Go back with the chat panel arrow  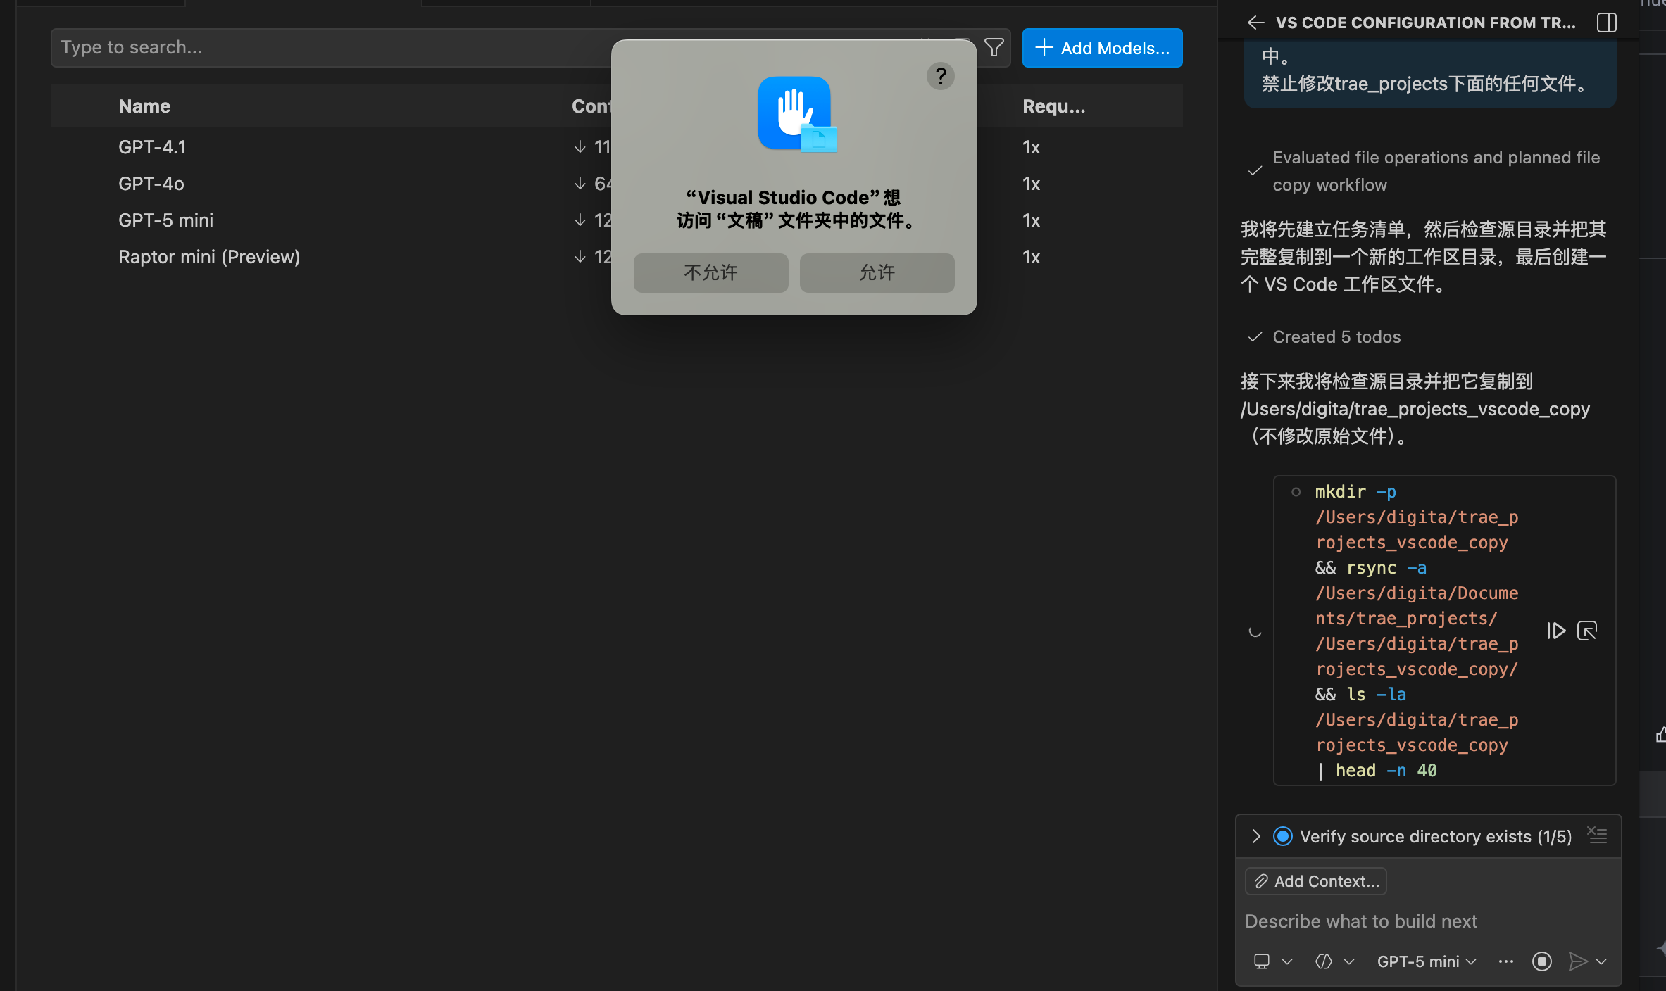tap(1255, 23)
